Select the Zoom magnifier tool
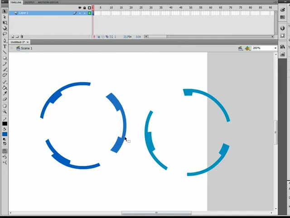The height and width of the screenshot is (218, 290). pos(5,111)
